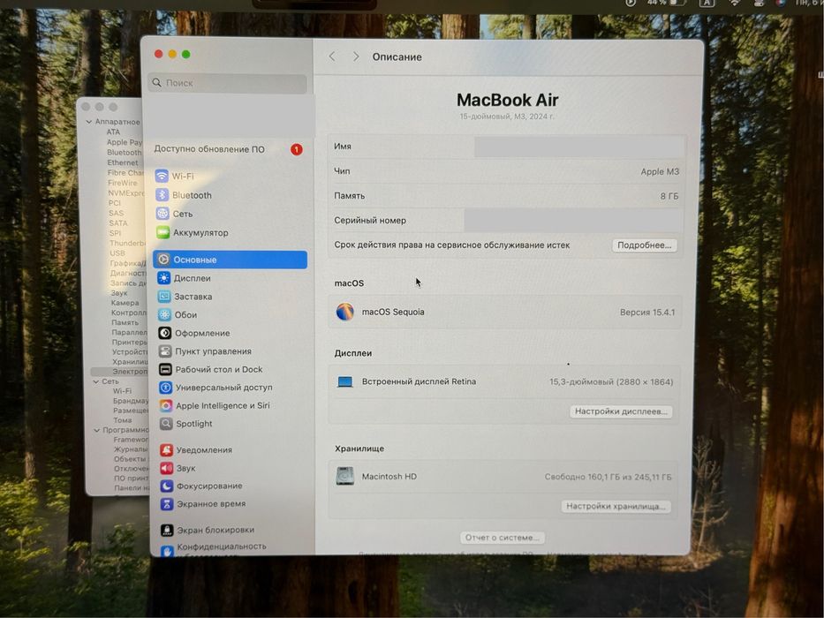Select USB in System Information window

(117, 253)
